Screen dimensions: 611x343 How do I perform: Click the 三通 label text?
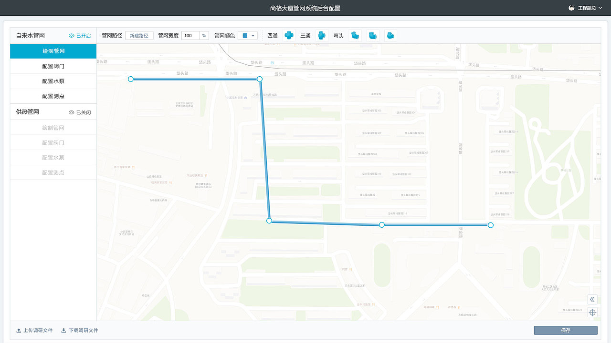[x=305, y=36]
